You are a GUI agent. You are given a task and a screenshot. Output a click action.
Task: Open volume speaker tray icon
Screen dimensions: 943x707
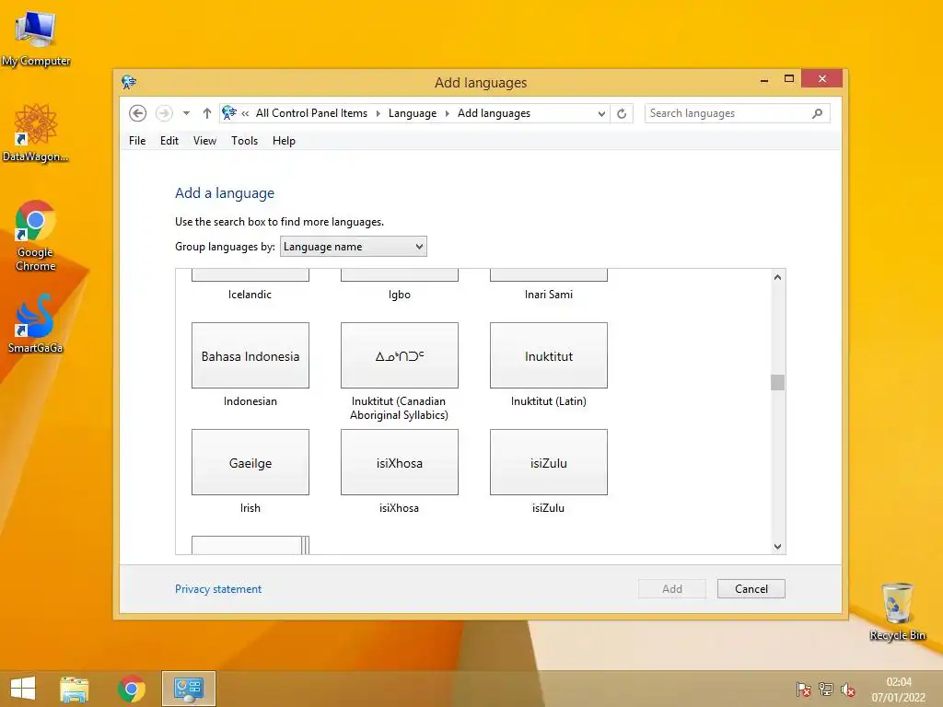[x=848, y=690]
